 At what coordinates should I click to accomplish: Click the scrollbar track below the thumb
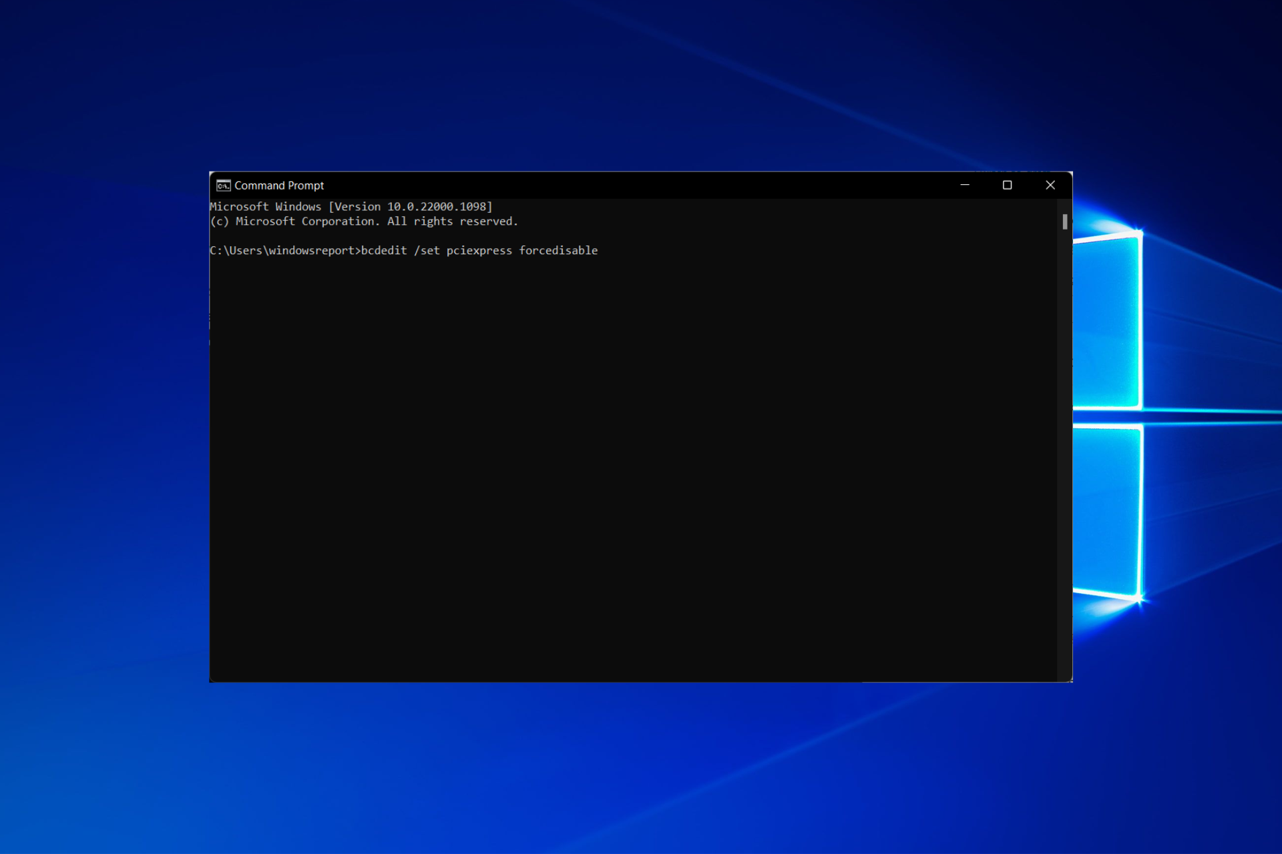pyautogui.click(x=1064, y=454)
